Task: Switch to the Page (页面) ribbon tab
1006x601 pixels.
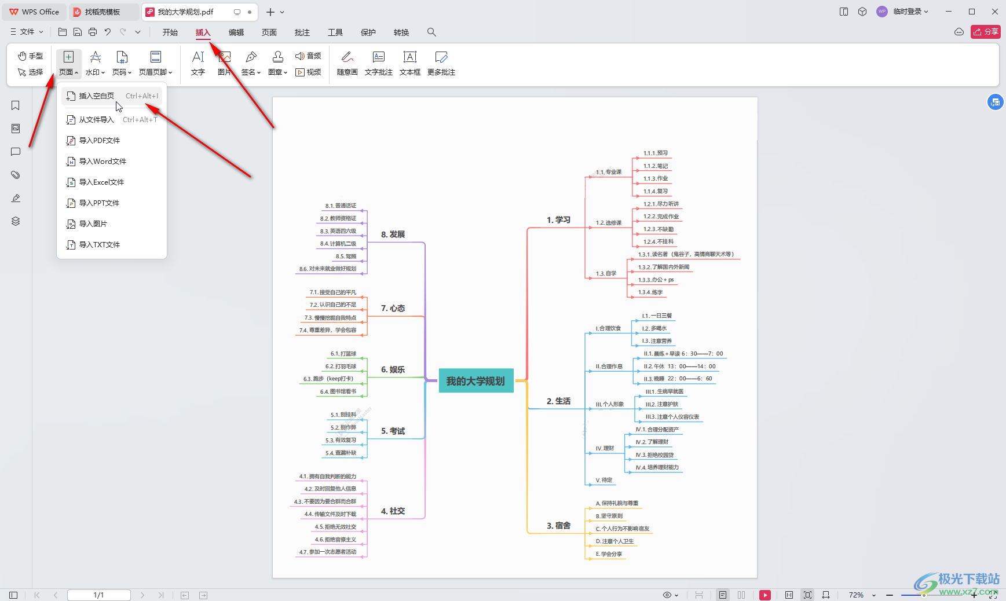Action: click(269, 32)
